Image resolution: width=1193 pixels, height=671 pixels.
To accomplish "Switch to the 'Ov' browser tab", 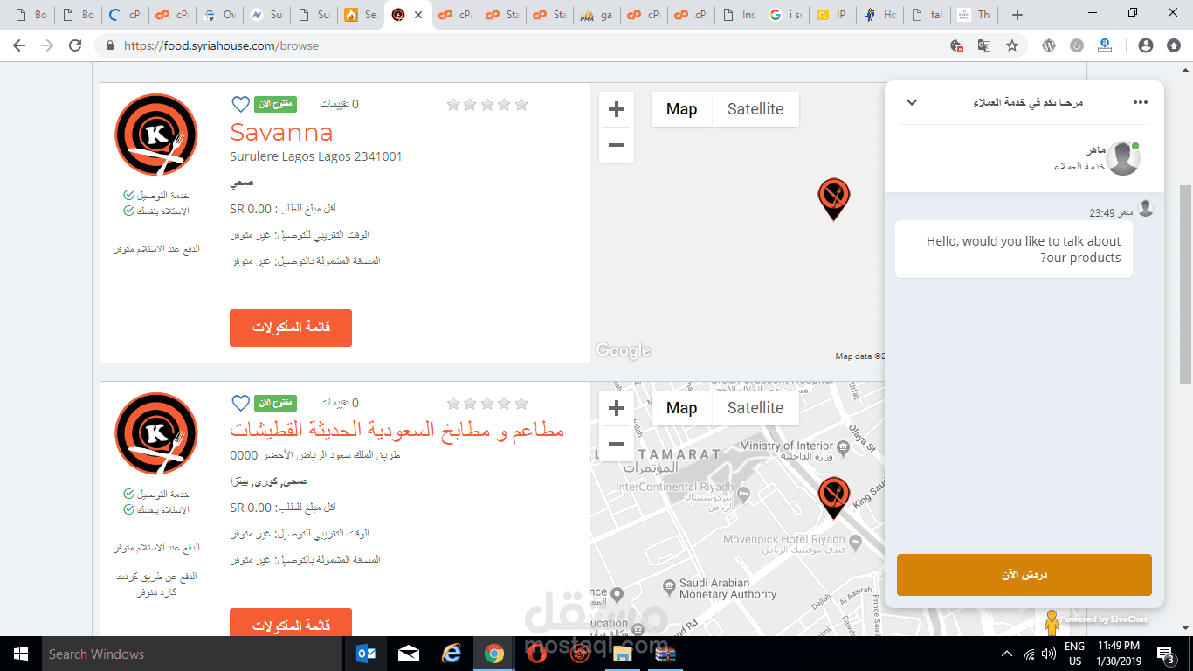I will click(220, 15).
